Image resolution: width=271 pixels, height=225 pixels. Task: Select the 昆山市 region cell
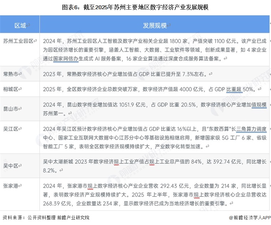[12, 107]
